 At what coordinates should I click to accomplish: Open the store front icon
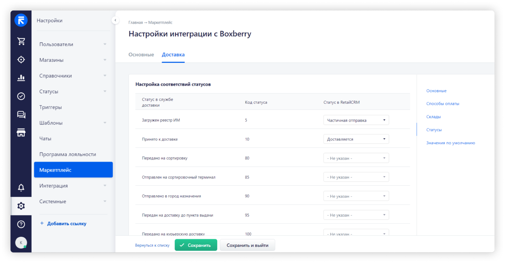21,132
